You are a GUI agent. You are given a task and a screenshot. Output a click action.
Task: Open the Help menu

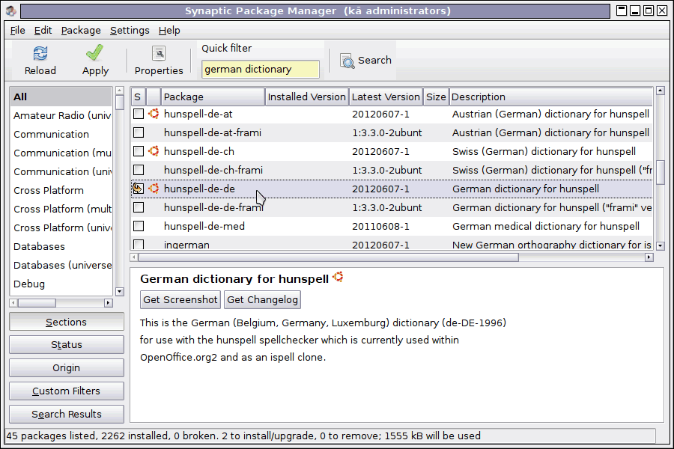(169, 31)
